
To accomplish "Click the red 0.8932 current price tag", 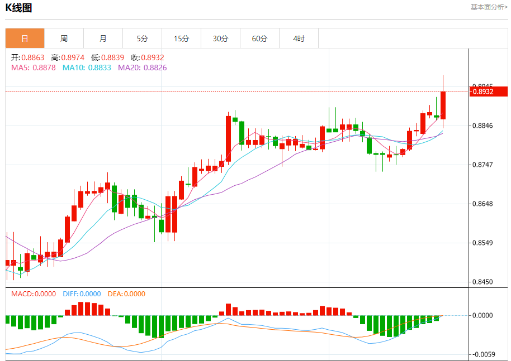I will click(489, 92).
